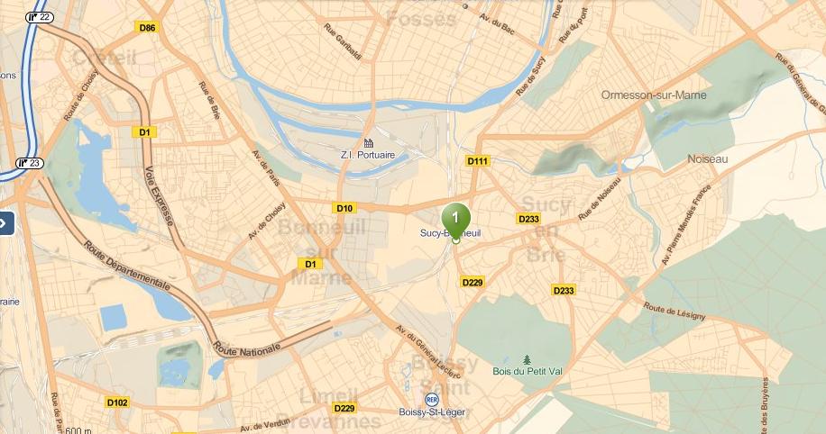Image resolution: width=826 pixels, height=434 pixels.
Task: Click the D102 road shield
Action: click(117, 402)
